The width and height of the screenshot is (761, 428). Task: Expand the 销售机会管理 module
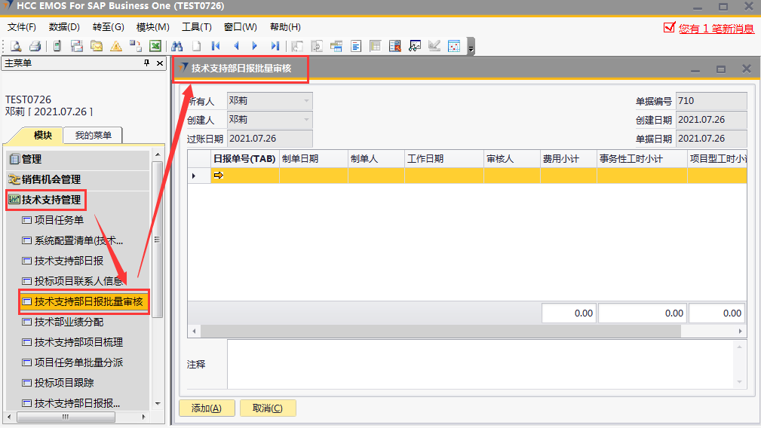pyautogui.click(x=51, y=179)
